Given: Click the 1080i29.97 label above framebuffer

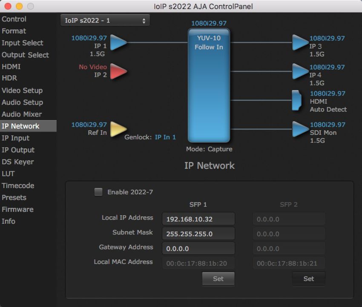Looking at the screenshot, I should coord(209,23).
